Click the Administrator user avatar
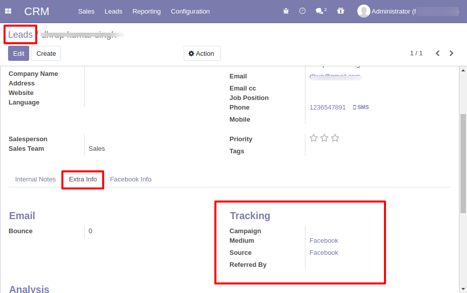Viewport: 467px width, 293px height. (x=363, y=11)
